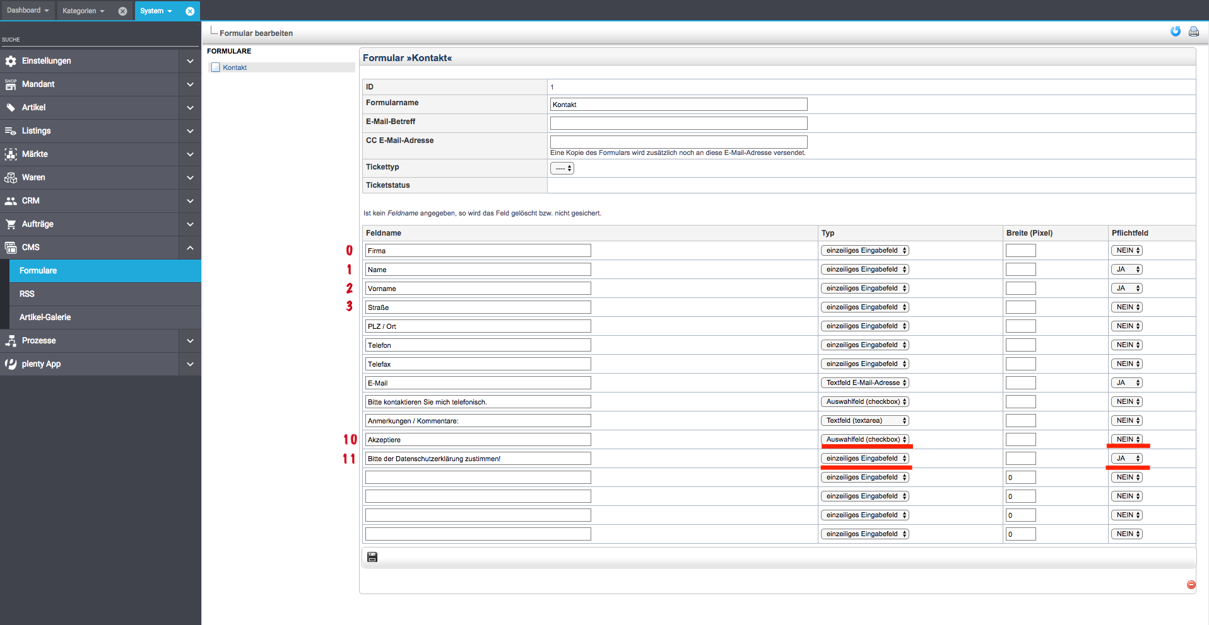Open the Typ dropdown for Firma row
This screenshot has width=1209, height=625.
tap(865, 251)
